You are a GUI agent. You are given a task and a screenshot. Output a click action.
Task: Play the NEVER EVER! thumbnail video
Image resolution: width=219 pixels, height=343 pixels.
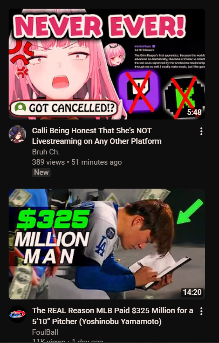coord(107,64)
